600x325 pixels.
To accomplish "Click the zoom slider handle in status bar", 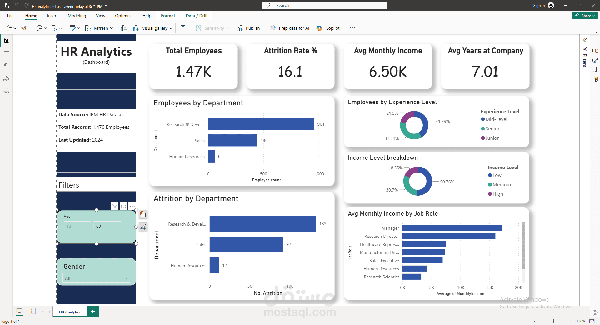I will coord(553,321).
